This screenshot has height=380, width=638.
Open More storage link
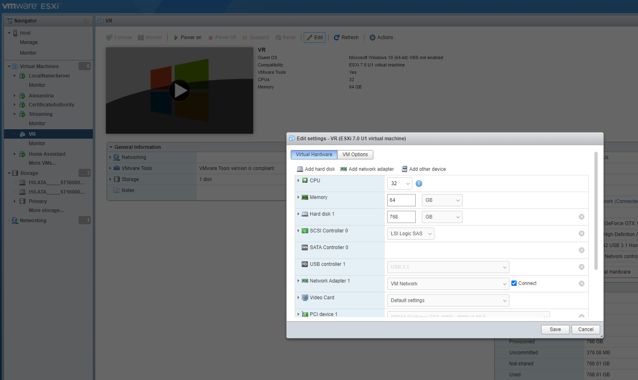click(46, 210)
